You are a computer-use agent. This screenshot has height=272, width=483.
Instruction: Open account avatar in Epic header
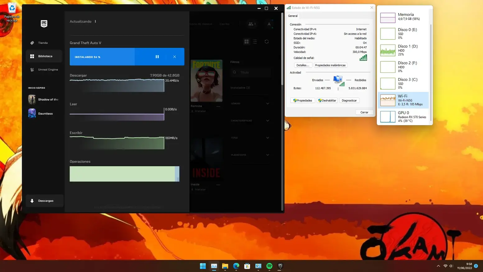tap(269, 24)
